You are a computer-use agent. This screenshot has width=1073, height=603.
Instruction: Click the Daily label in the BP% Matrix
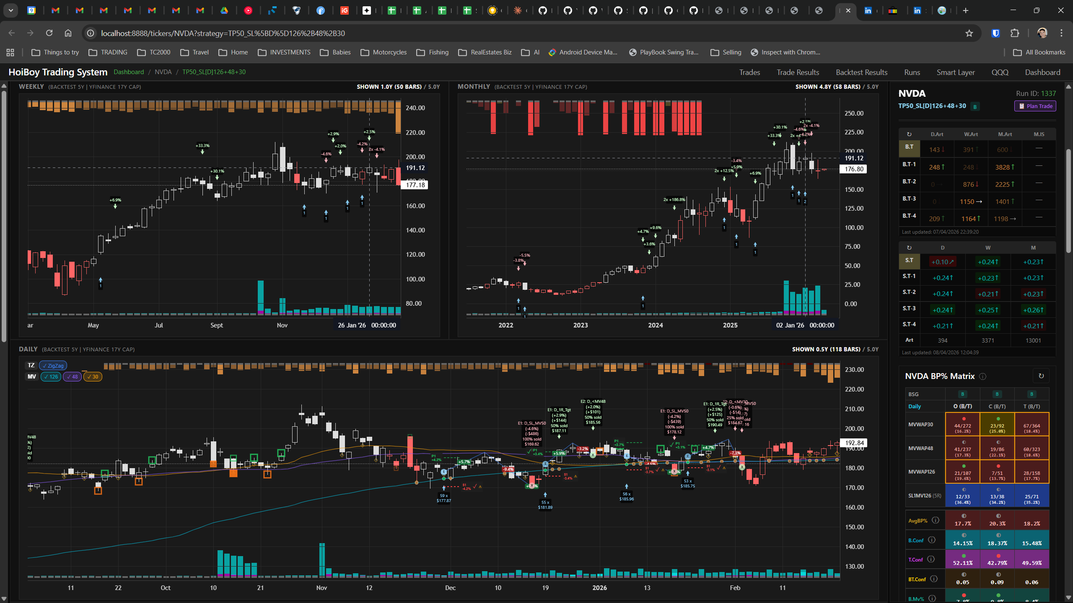click(915, 407)
